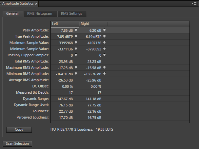Click the Scan Selection button

[x=17, y=143]
